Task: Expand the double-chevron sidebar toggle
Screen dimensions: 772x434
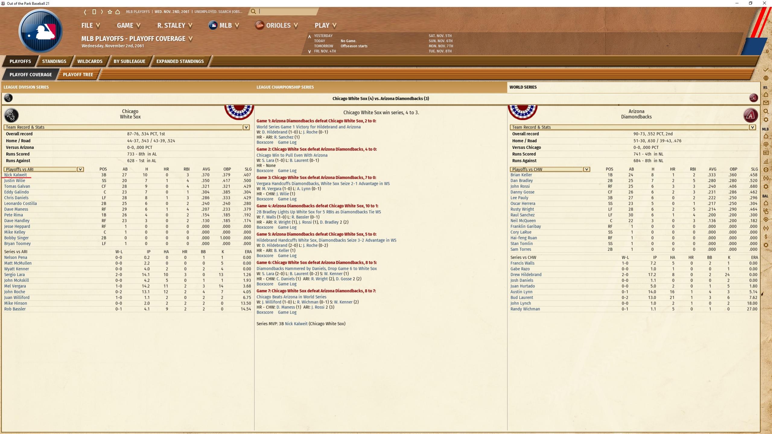Action: (767, 51)
